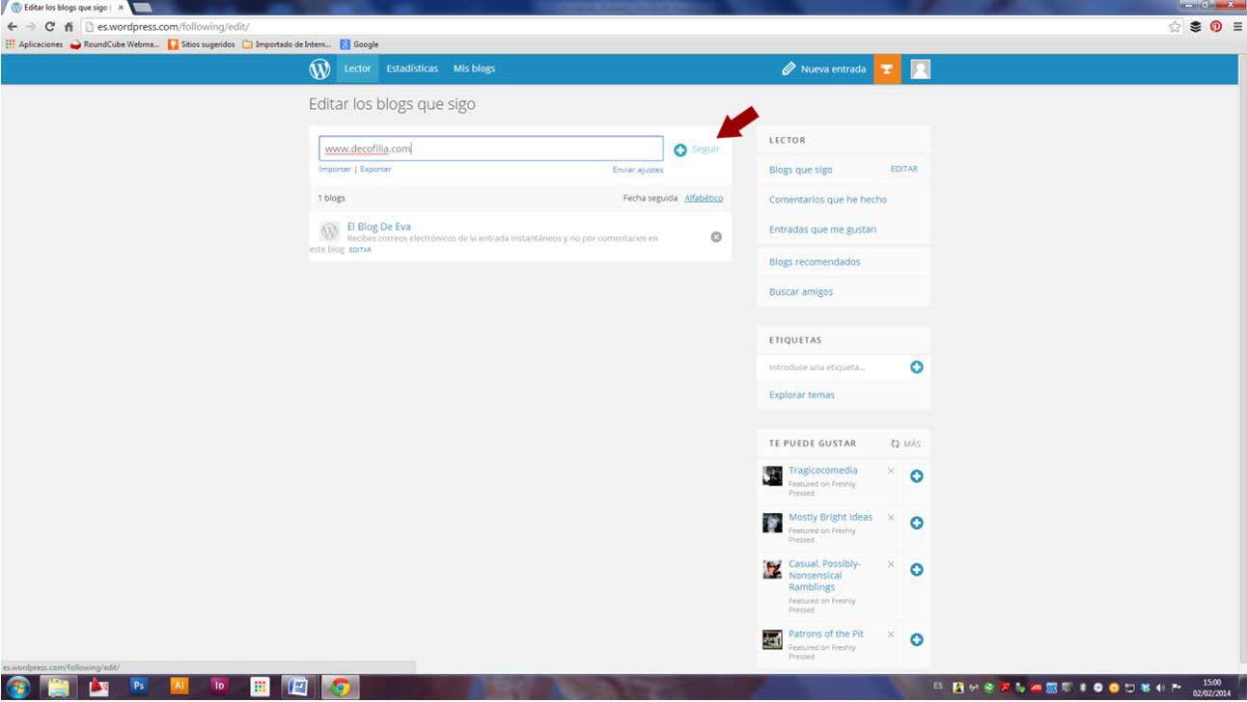
Task: Unfollow El Blog De Eva with X icon
Action: point(716,237)
